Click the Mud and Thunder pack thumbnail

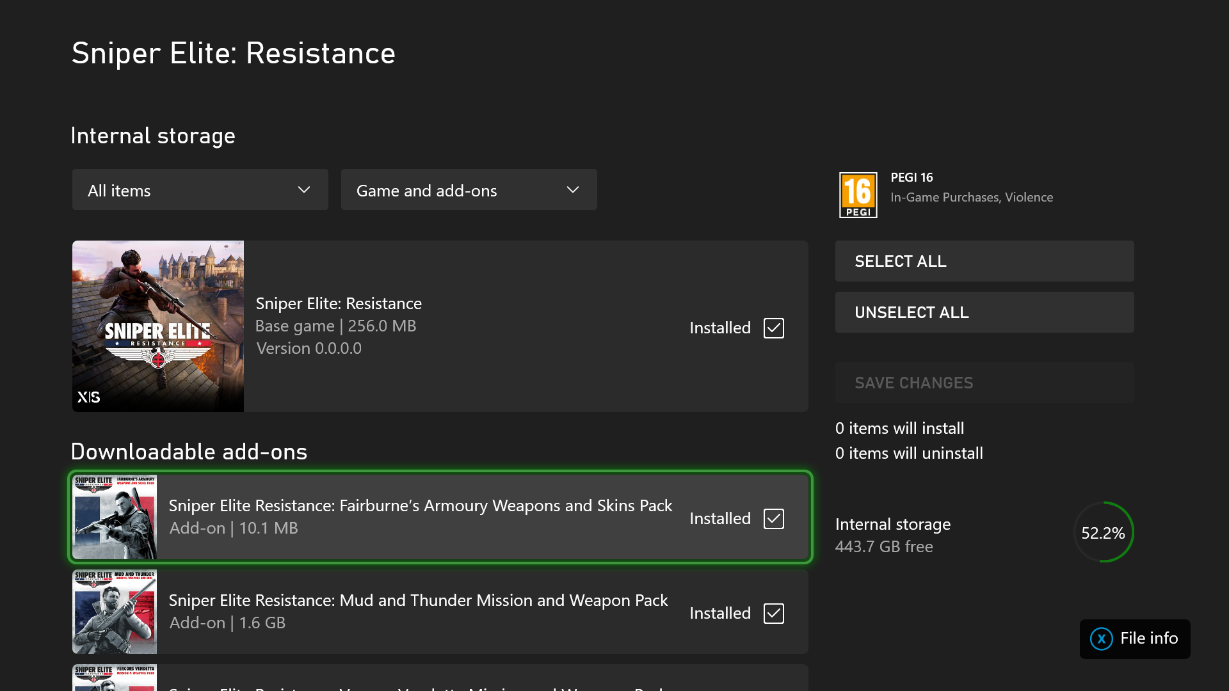point(115,612)
